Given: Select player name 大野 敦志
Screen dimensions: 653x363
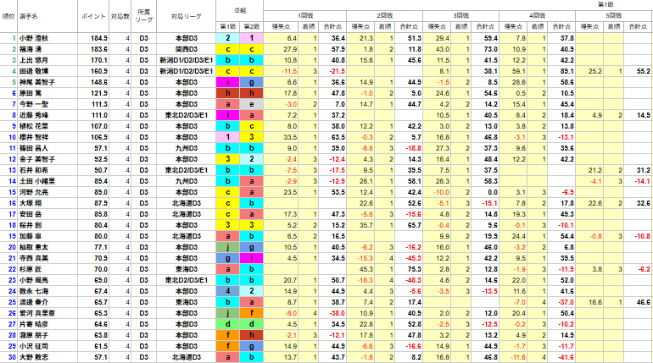Looking at the screenshot, I should click(34, 357).
